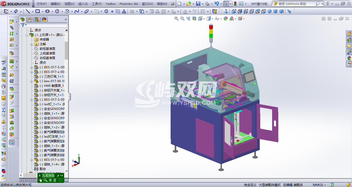352x187 pixels.
Task: Click Zoom to Area icon
Action: point(182,18)
